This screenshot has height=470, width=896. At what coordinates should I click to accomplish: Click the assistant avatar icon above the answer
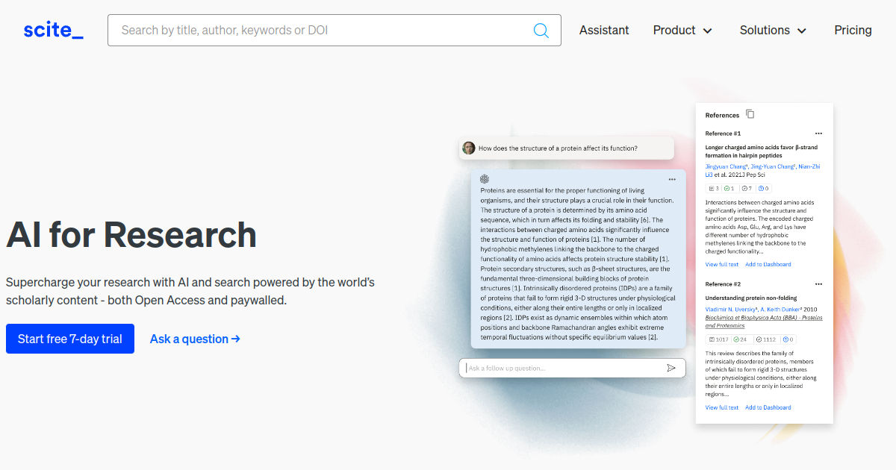[485, 179]
